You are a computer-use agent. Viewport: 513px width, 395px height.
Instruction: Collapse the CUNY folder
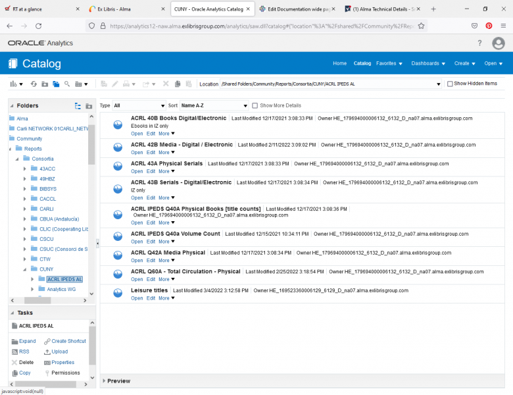tap(24, 269)
